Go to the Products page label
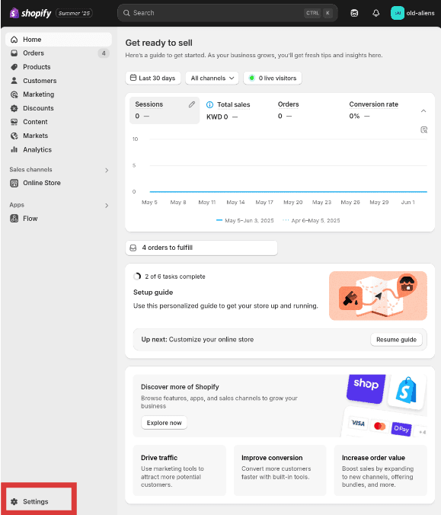Viewport: 441px width, 515px height. [37, 67]
